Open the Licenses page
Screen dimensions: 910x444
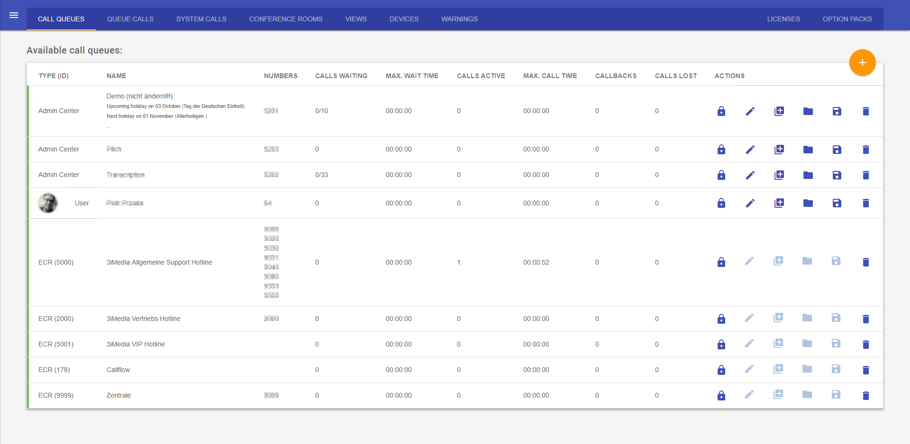tap(783, 19)
